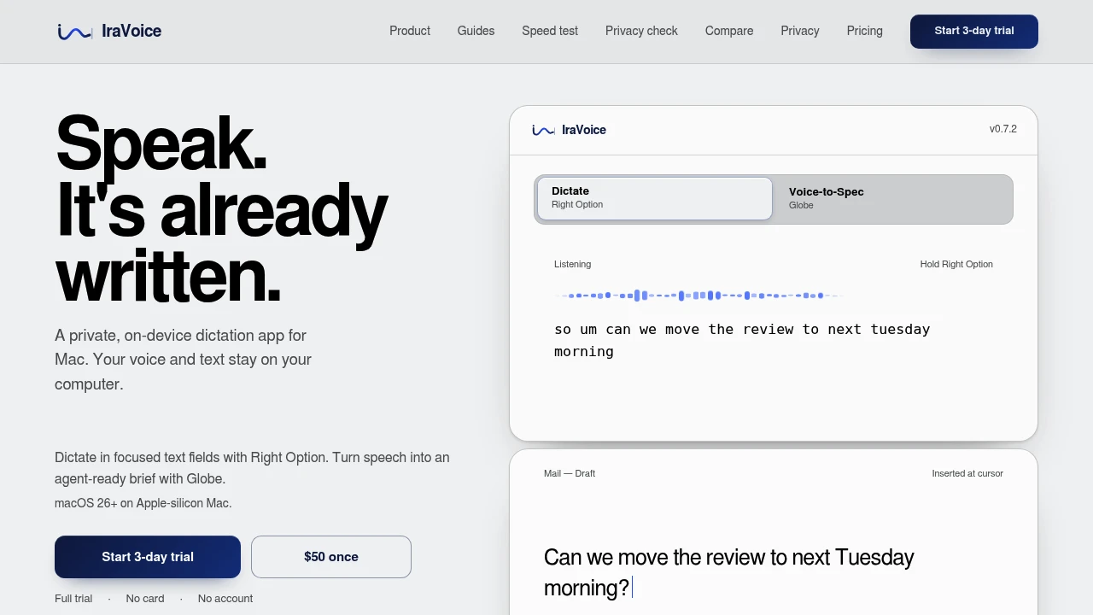Click the raw transcript 'so um can we move'
Screen dimensions: 1093x615
tap(742, 340)
